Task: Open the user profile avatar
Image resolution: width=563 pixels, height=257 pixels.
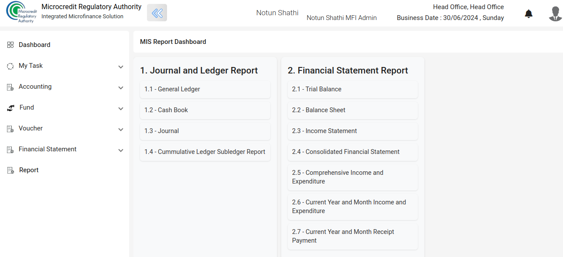Action: click(x=555, y=13)
